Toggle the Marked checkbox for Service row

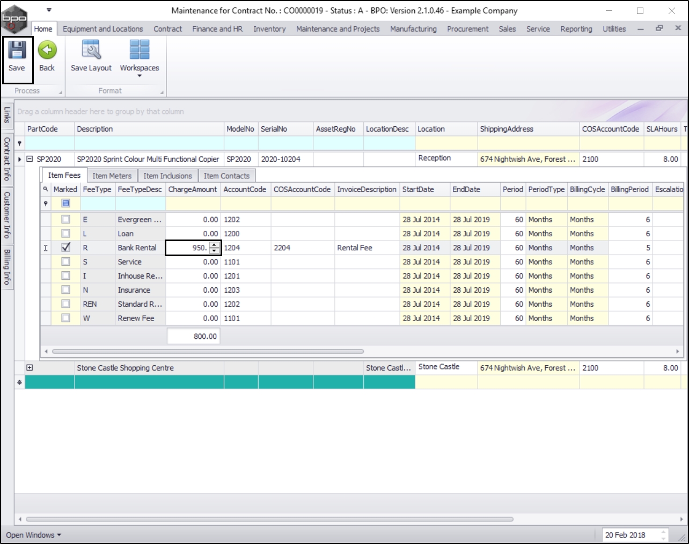(x=65, y=262)
